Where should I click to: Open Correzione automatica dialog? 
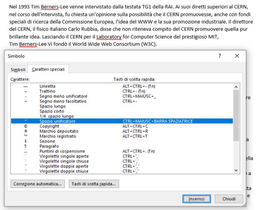point(37,184)
